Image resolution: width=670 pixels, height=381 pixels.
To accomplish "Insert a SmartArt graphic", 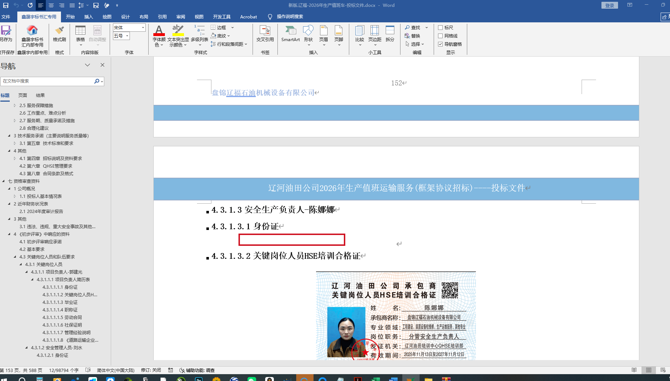I will click(x=290, y=34).
